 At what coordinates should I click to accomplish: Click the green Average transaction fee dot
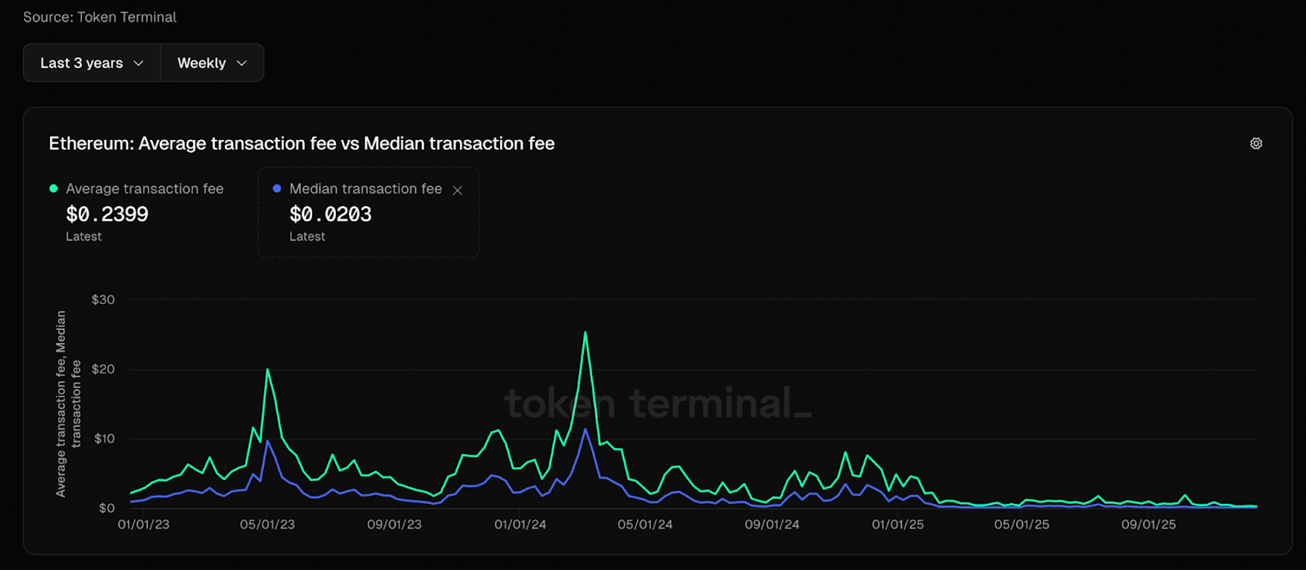[x=53, y=189]
